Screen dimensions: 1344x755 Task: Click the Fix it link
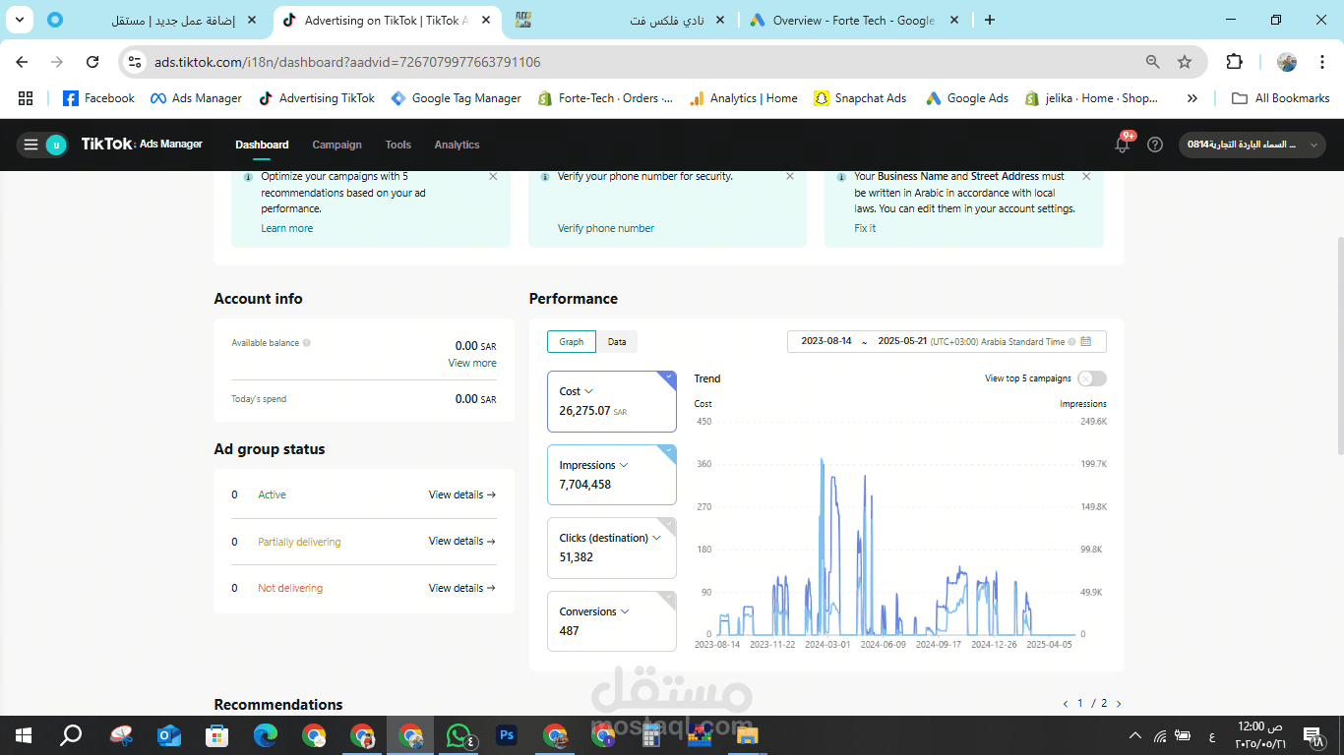click(x=865, y=228)
